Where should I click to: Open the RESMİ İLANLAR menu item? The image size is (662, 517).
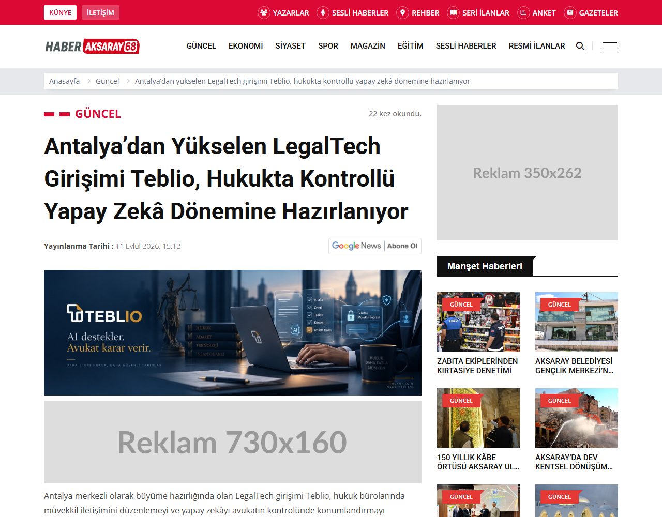(x=537, y=46)
